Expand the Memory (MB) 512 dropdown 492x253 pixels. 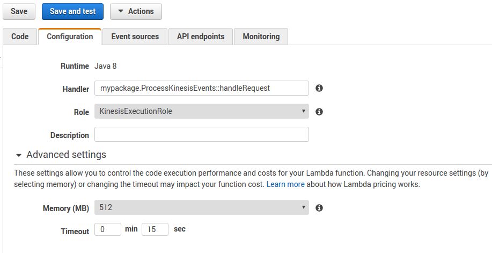(x=201, y=207)
